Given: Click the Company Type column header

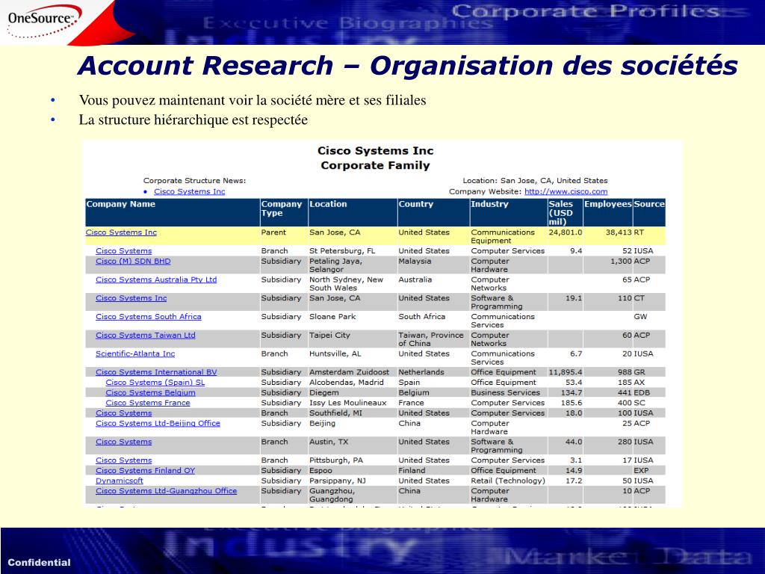Looking at the screenshot, I should [283, 212].
